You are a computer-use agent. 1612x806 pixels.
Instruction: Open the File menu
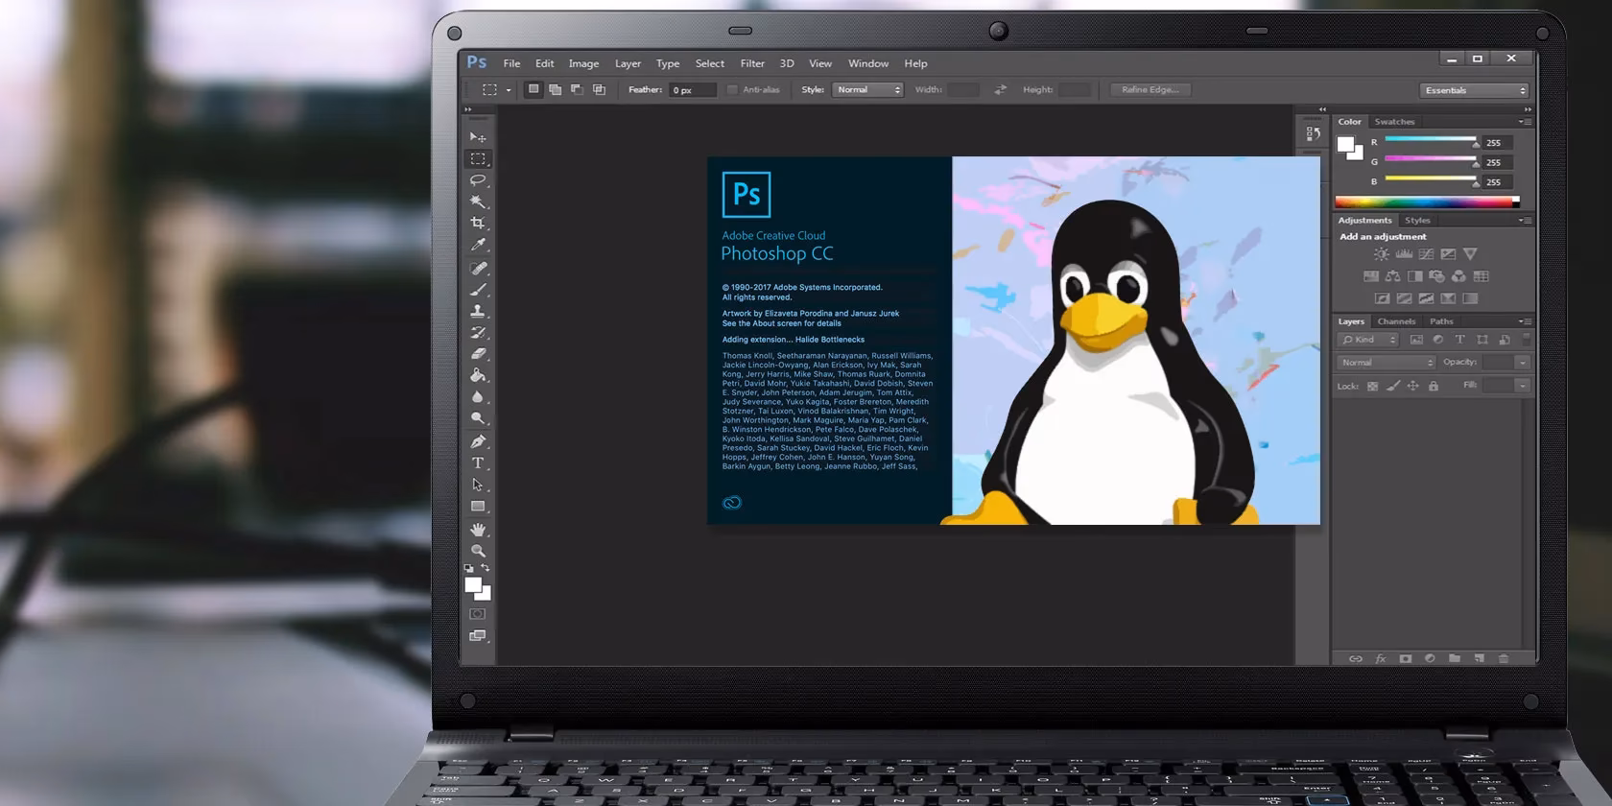[x=511, y=63]
